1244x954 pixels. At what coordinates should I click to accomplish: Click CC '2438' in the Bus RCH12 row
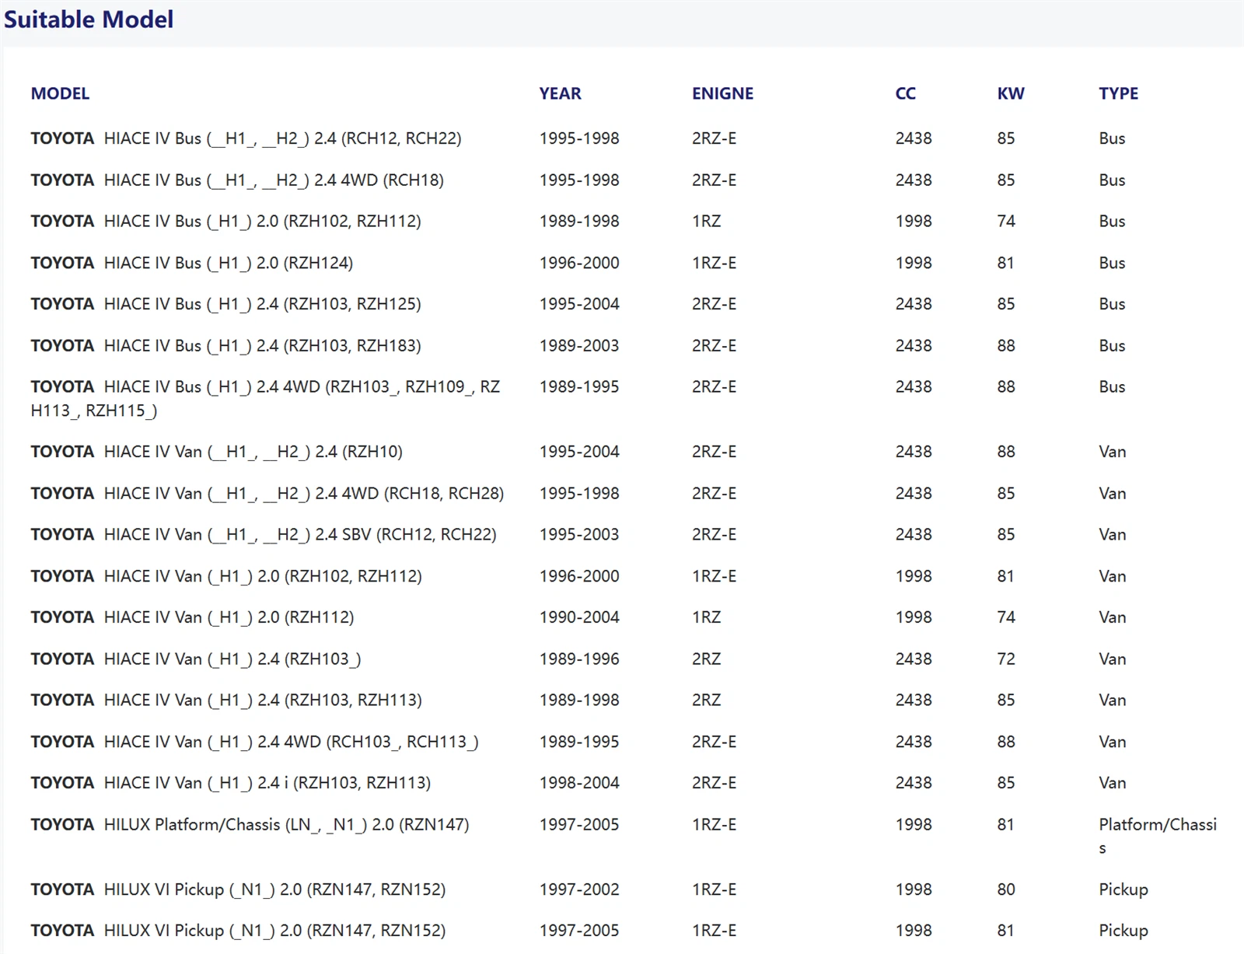(914, 138)
